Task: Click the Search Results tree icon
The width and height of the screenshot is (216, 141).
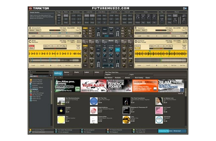Action: tap(31, 82)
